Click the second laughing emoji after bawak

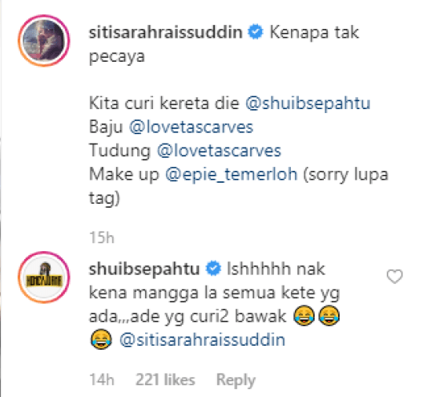(x=329, y=316)
